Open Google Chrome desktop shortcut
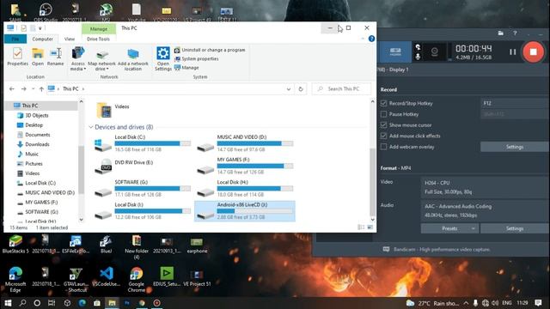The image size is (550, 309). click(136, 279)
